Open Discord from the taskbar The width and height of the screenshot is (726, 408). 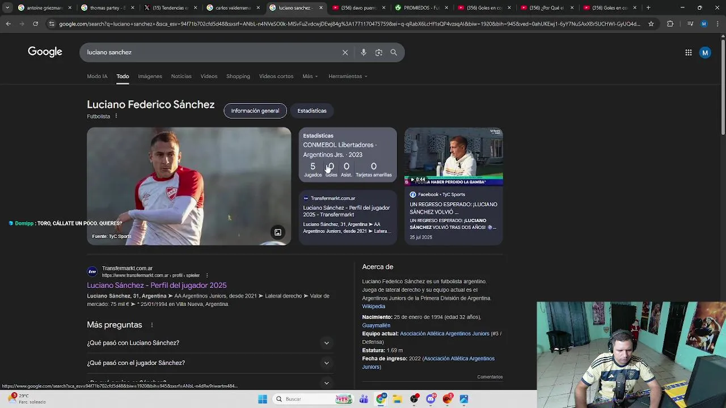[431, 399]
